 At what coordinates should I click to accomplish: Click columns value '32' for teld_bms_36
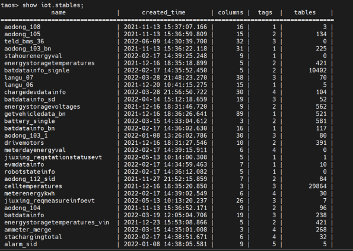[x=240, y=42]
